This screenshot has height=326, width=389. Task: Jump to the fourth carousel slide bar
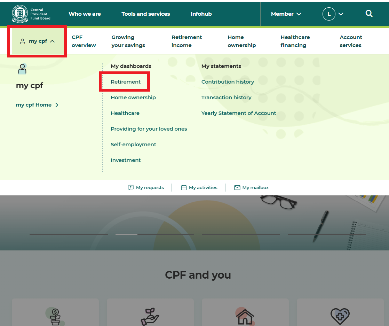click(326, 235)
